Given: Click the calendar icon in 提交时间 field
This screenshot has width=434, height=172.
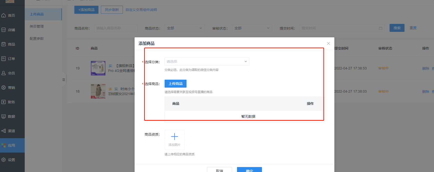Looking at the screenshot, I should point(381,28).
